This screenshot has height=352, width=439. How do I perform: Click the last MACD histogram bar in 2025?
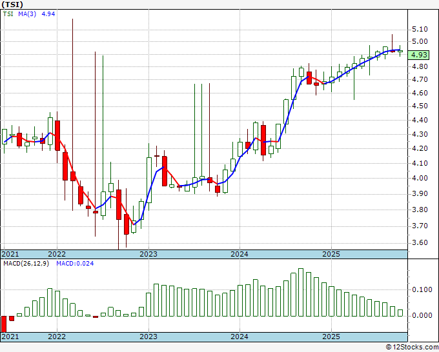pos(400,313)
